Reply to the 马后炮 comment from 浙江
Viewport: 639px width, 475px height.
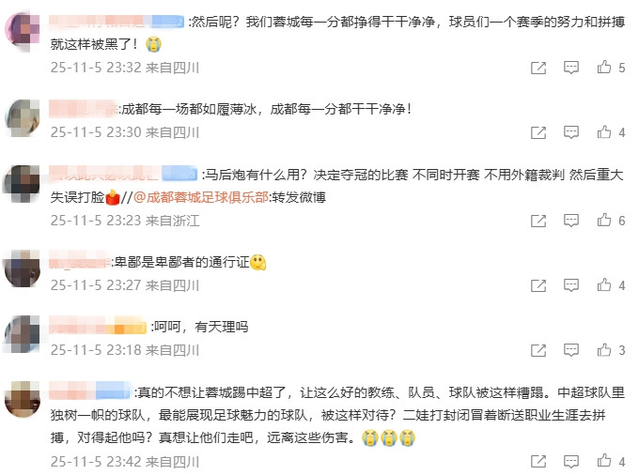(571, 221)
